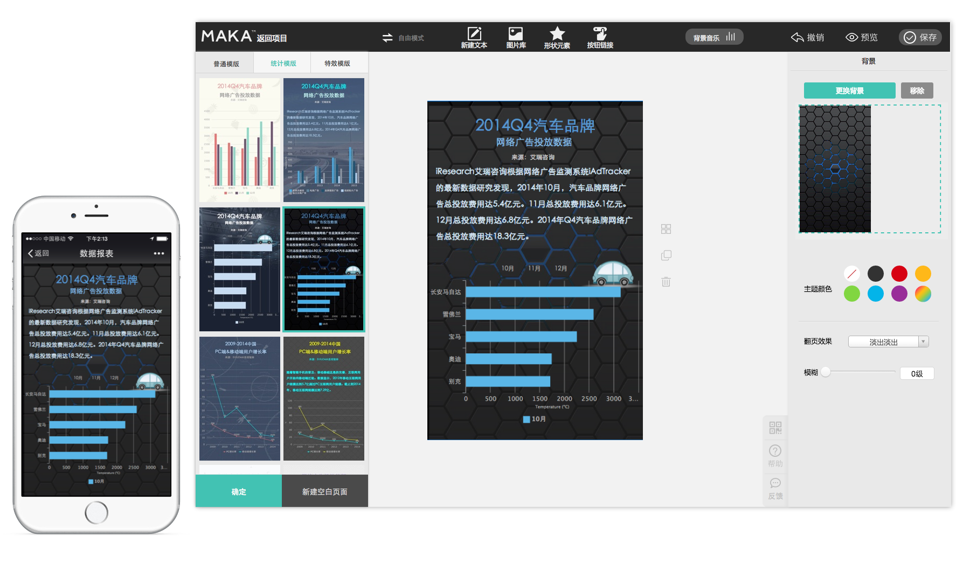The height and width of the screenshot is (564, 970).
Task: Open the multicolor custom color picker
Action: point(923,294)
